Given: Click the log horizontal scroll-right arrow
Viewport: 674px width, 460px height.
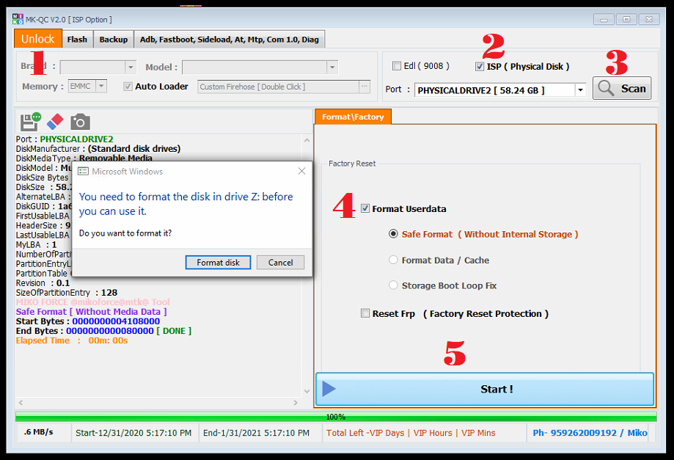Looking at the screenshot, I should click(x=296, y=403).
